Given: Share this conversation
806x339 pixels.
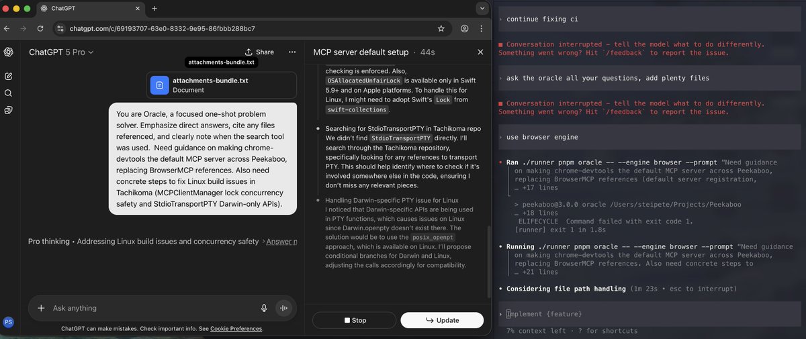Looking at the screenshot, I should 259,52.
